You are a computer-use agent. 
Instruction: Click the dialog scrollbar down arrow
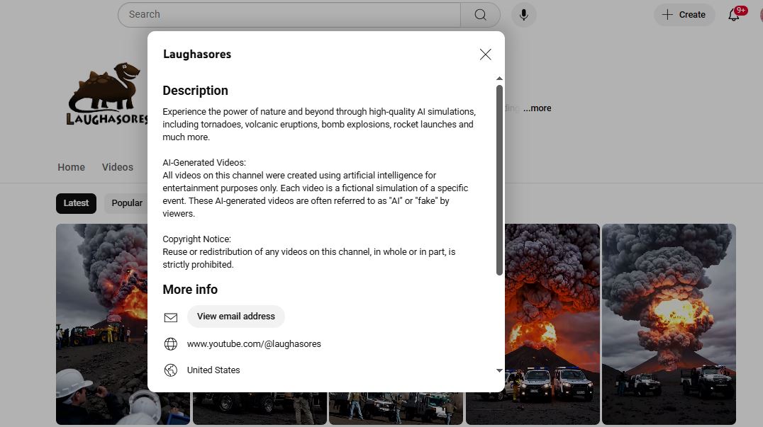click(x=499, y=370)
